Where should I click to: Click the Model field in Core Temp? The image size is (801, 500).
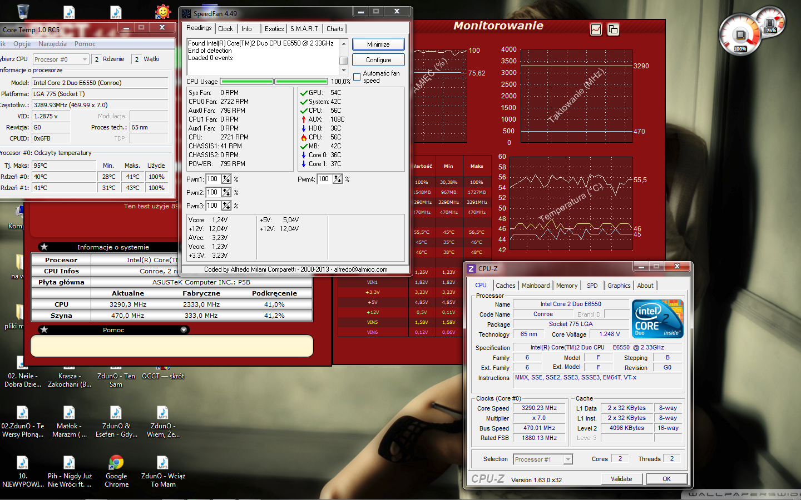click(100, 83)
